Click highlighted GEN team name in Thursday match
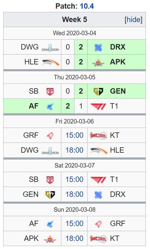Image resolution: width=150 pixels, height=249 pixels. 118,91
